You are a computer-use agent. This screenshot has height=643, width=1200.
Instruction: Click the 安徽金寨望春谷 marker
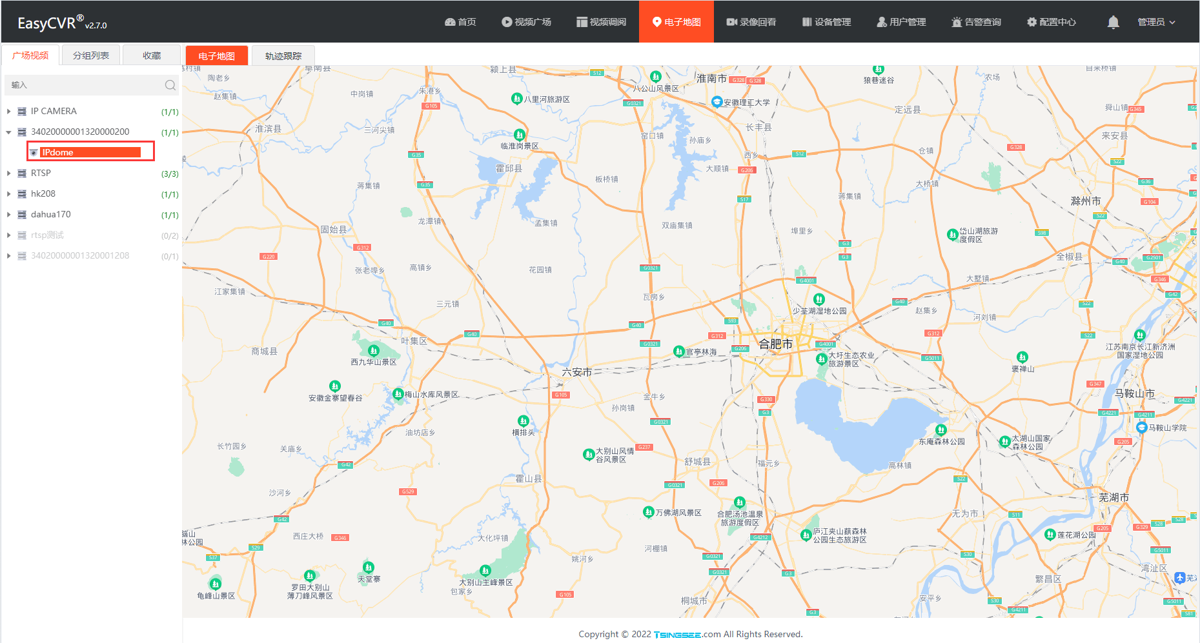coord(334,386)
